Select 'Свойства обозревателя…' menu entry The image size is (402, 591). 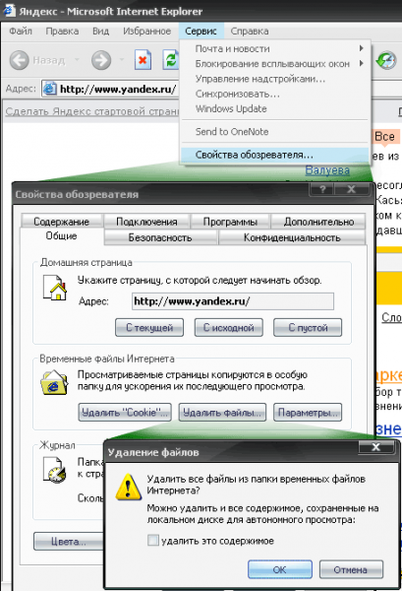pyautogui.click(x=275, y=155)
